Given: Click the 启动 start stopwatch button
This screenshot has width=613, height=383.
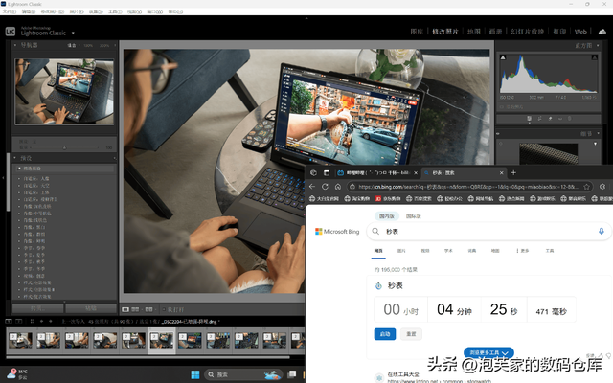Looking at the screenshot, I should point(385,334).
